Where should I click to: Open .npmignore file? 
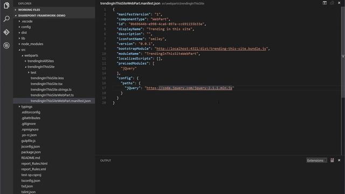point(30,129)
